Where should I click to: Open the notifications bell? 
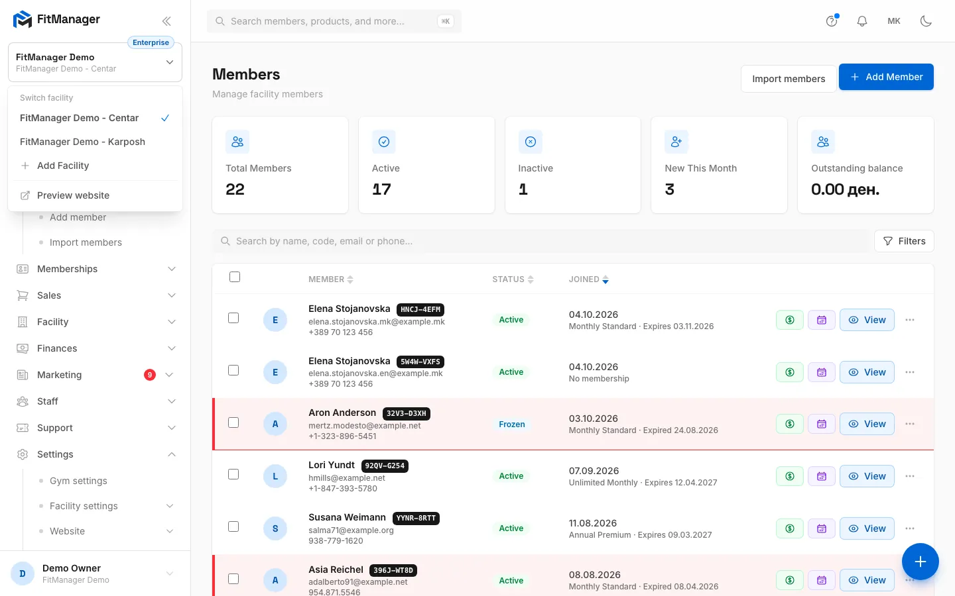[862, 21]
